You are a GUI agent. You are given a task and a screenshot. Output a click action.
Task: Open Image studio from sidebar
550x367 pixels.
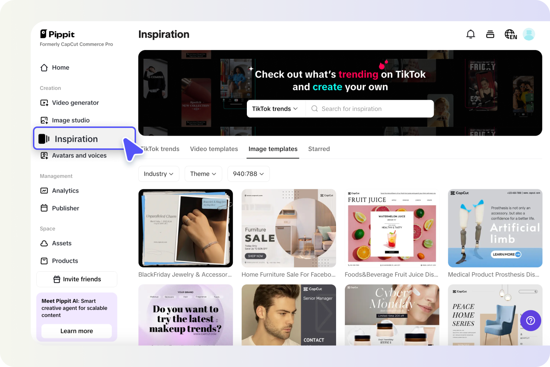[65, 120]
